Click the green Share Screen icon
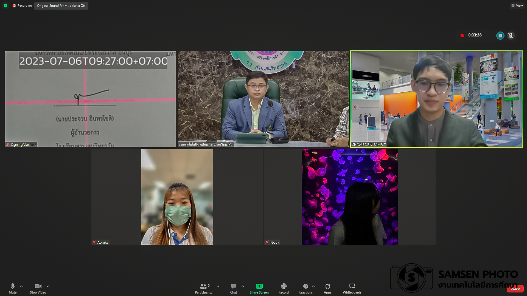 [259, 286]
